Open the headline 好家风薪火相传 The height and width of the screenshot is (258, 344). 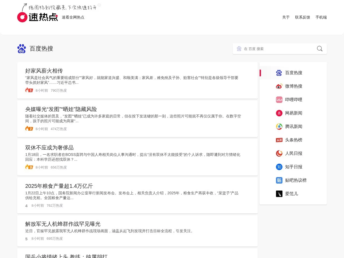pyautogui.click(x=44, y=71)
